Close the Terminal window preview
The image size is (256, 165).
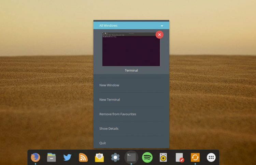[159, 34]
